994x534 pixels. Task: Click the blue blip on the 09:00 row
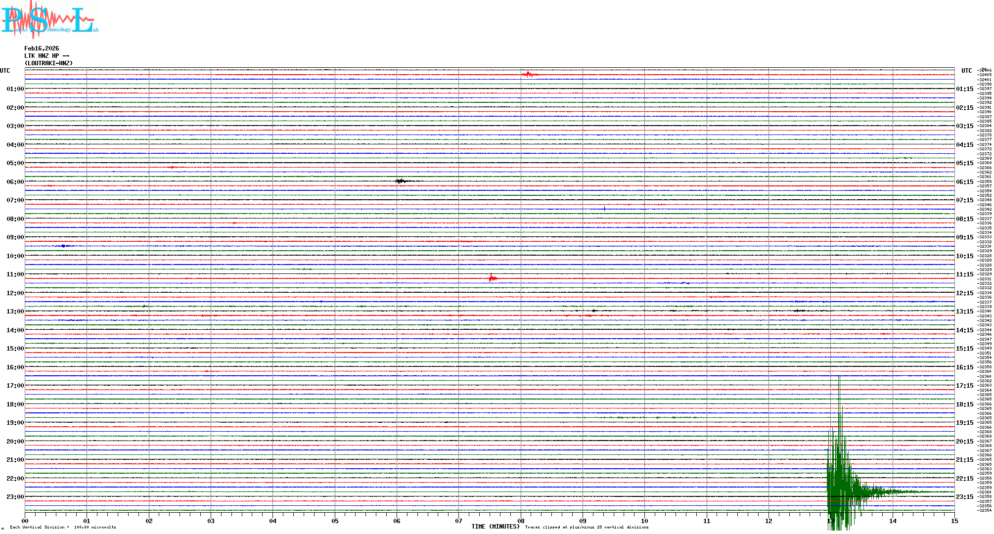(x=63, y=246)
